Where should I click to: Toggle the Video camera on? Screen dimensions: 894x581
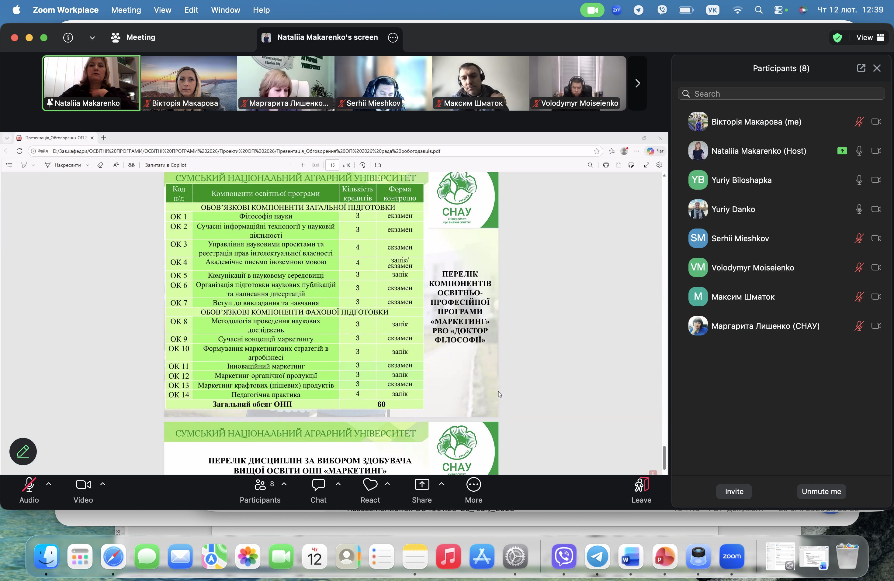coord(83,485)
